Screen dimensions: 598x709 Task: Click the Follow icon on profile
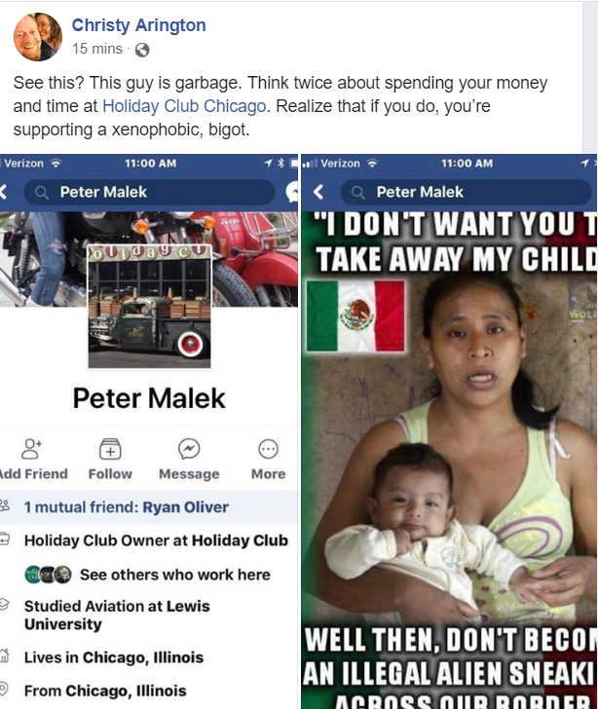click(110, 449)
